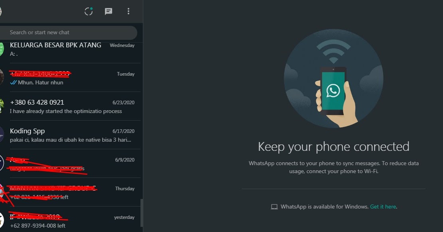
Task: Click the 6/23/2020 date label
Action: tap(123, 103)
